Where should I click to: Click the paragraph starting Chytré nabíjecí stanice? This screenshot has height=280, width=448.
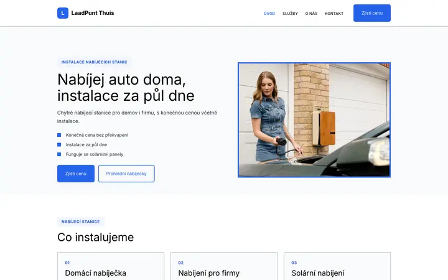click(137, 117)
